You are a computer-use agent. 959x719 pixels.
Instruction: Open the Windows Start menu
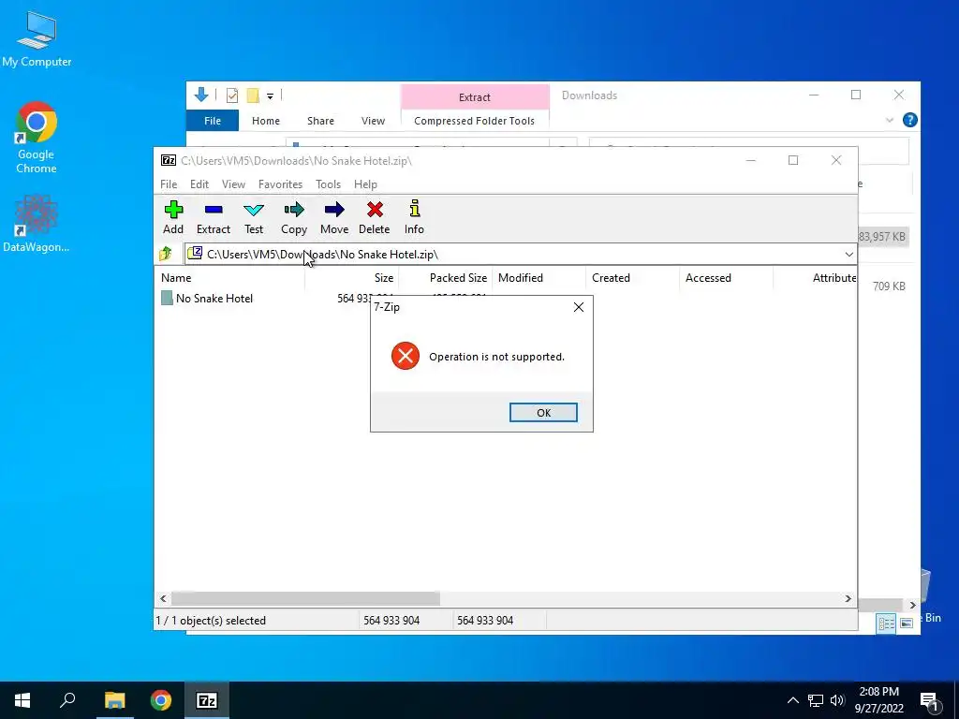pos(22,700)
